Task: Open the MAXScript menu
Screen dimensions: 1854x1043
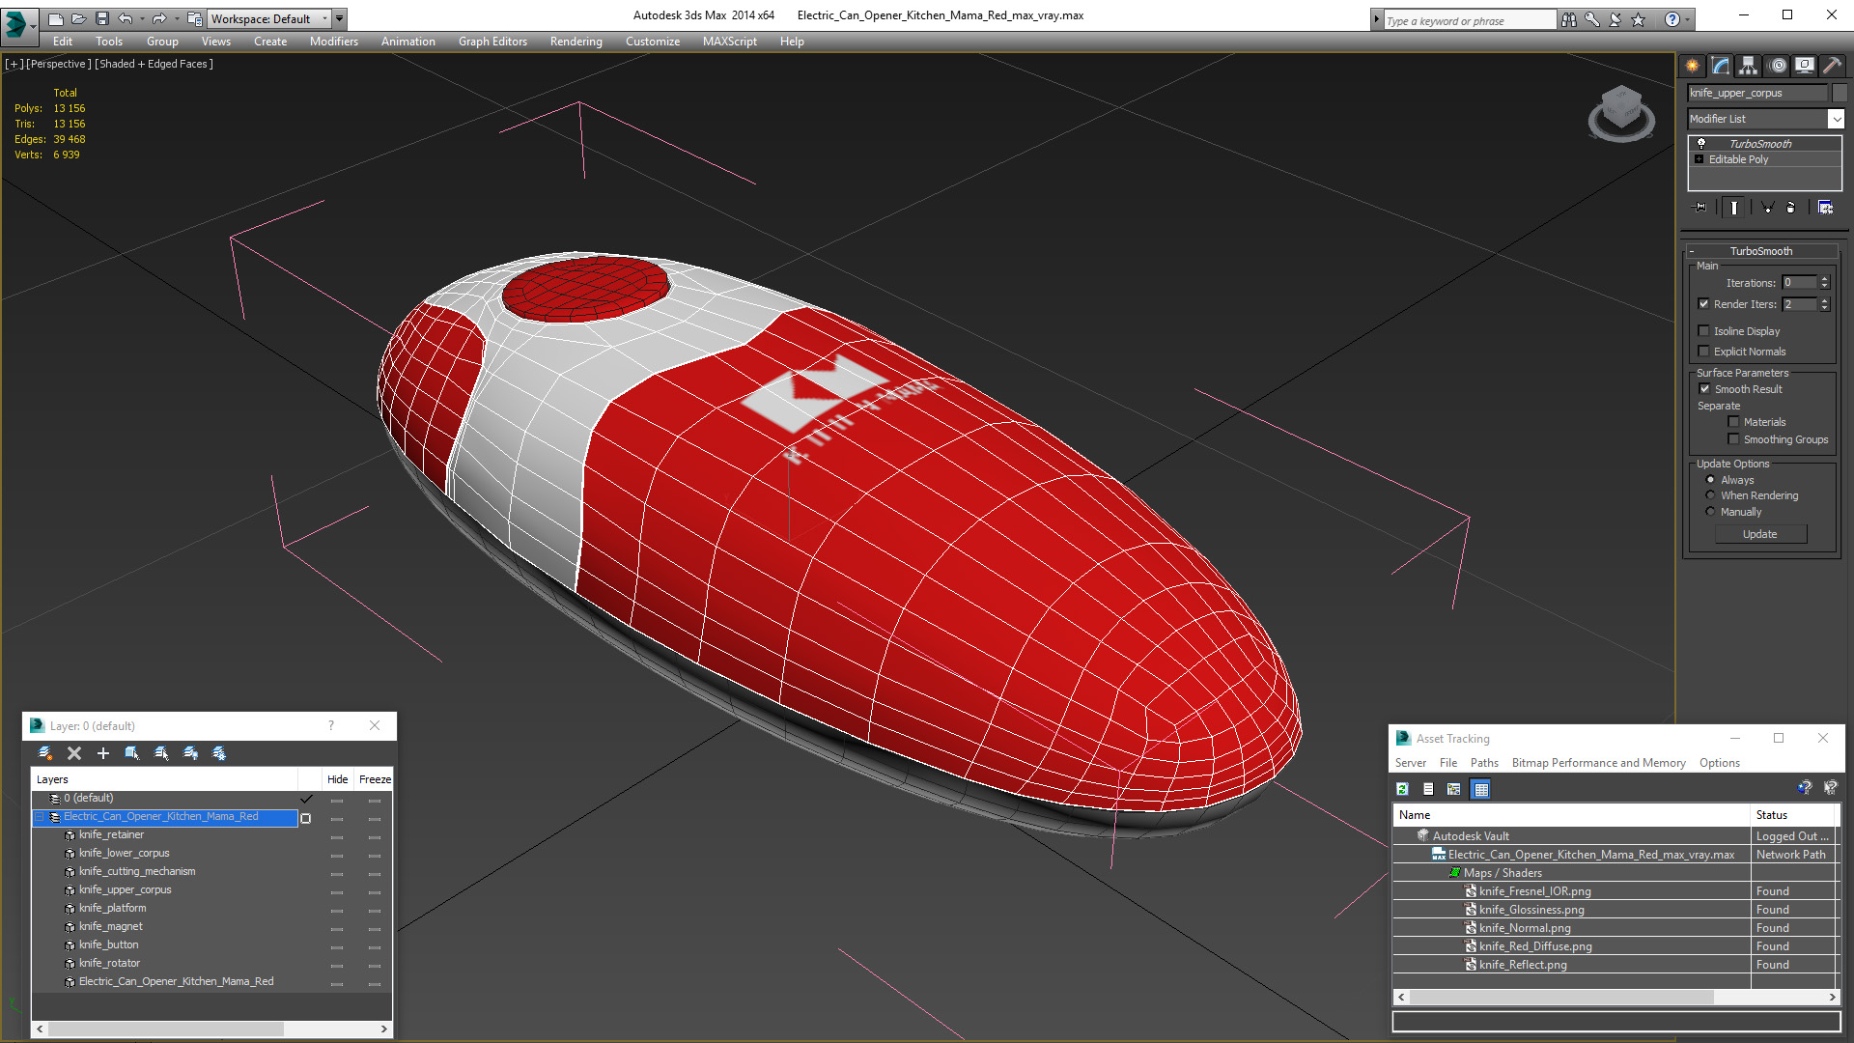Action: [730, 42]
